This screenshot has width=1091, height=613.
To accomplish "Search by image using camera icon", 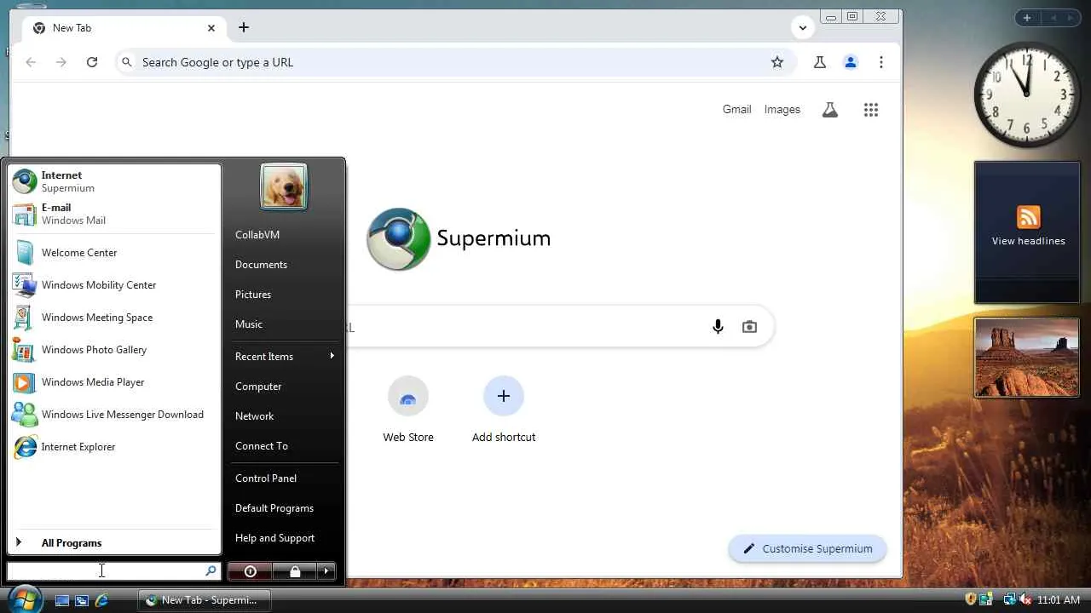I will (749, 327).
